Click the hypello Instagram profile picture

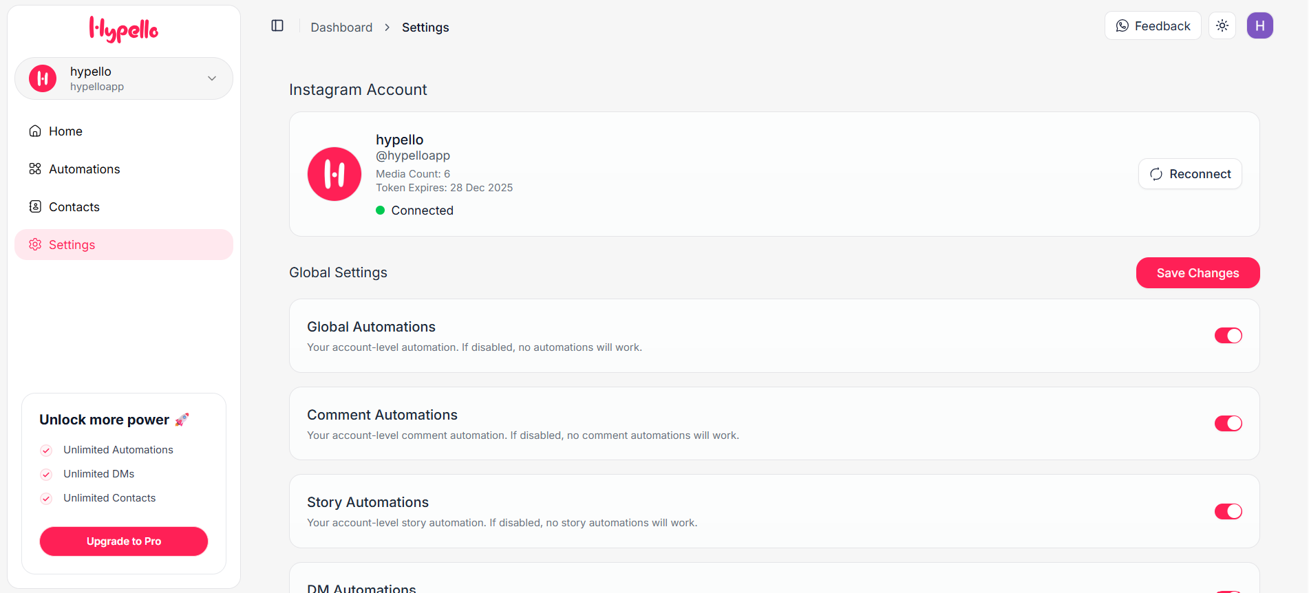pos(334,174)
